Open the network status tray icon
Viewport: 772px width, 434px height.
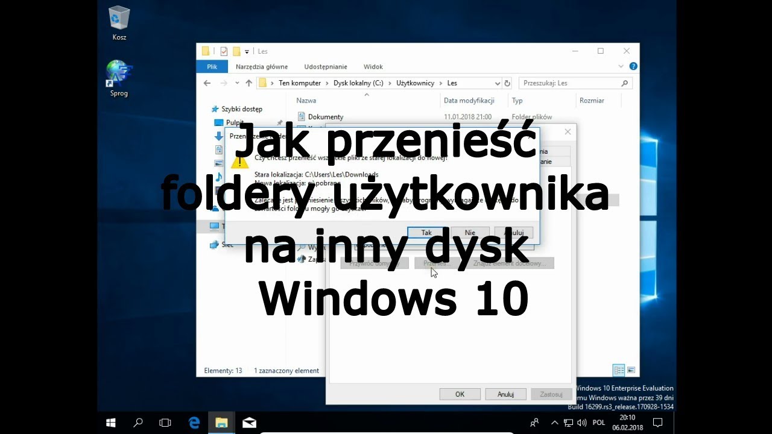click(569, 423)
